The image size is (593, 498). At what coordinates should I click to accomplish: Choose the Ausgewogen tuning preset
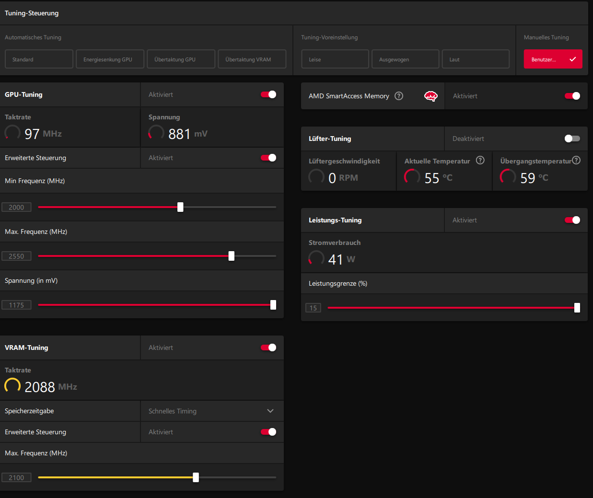click(x=406, y=59)
